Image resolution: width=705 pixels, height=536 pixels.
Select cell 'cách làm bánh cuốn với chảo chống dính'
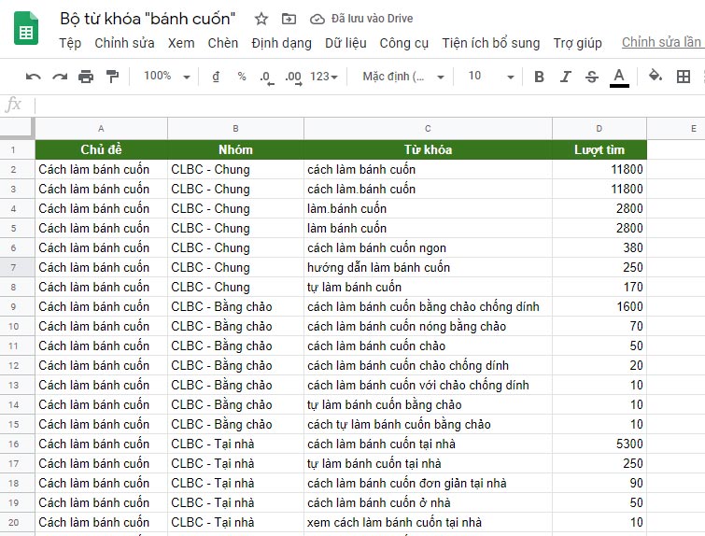click(428, 386)
